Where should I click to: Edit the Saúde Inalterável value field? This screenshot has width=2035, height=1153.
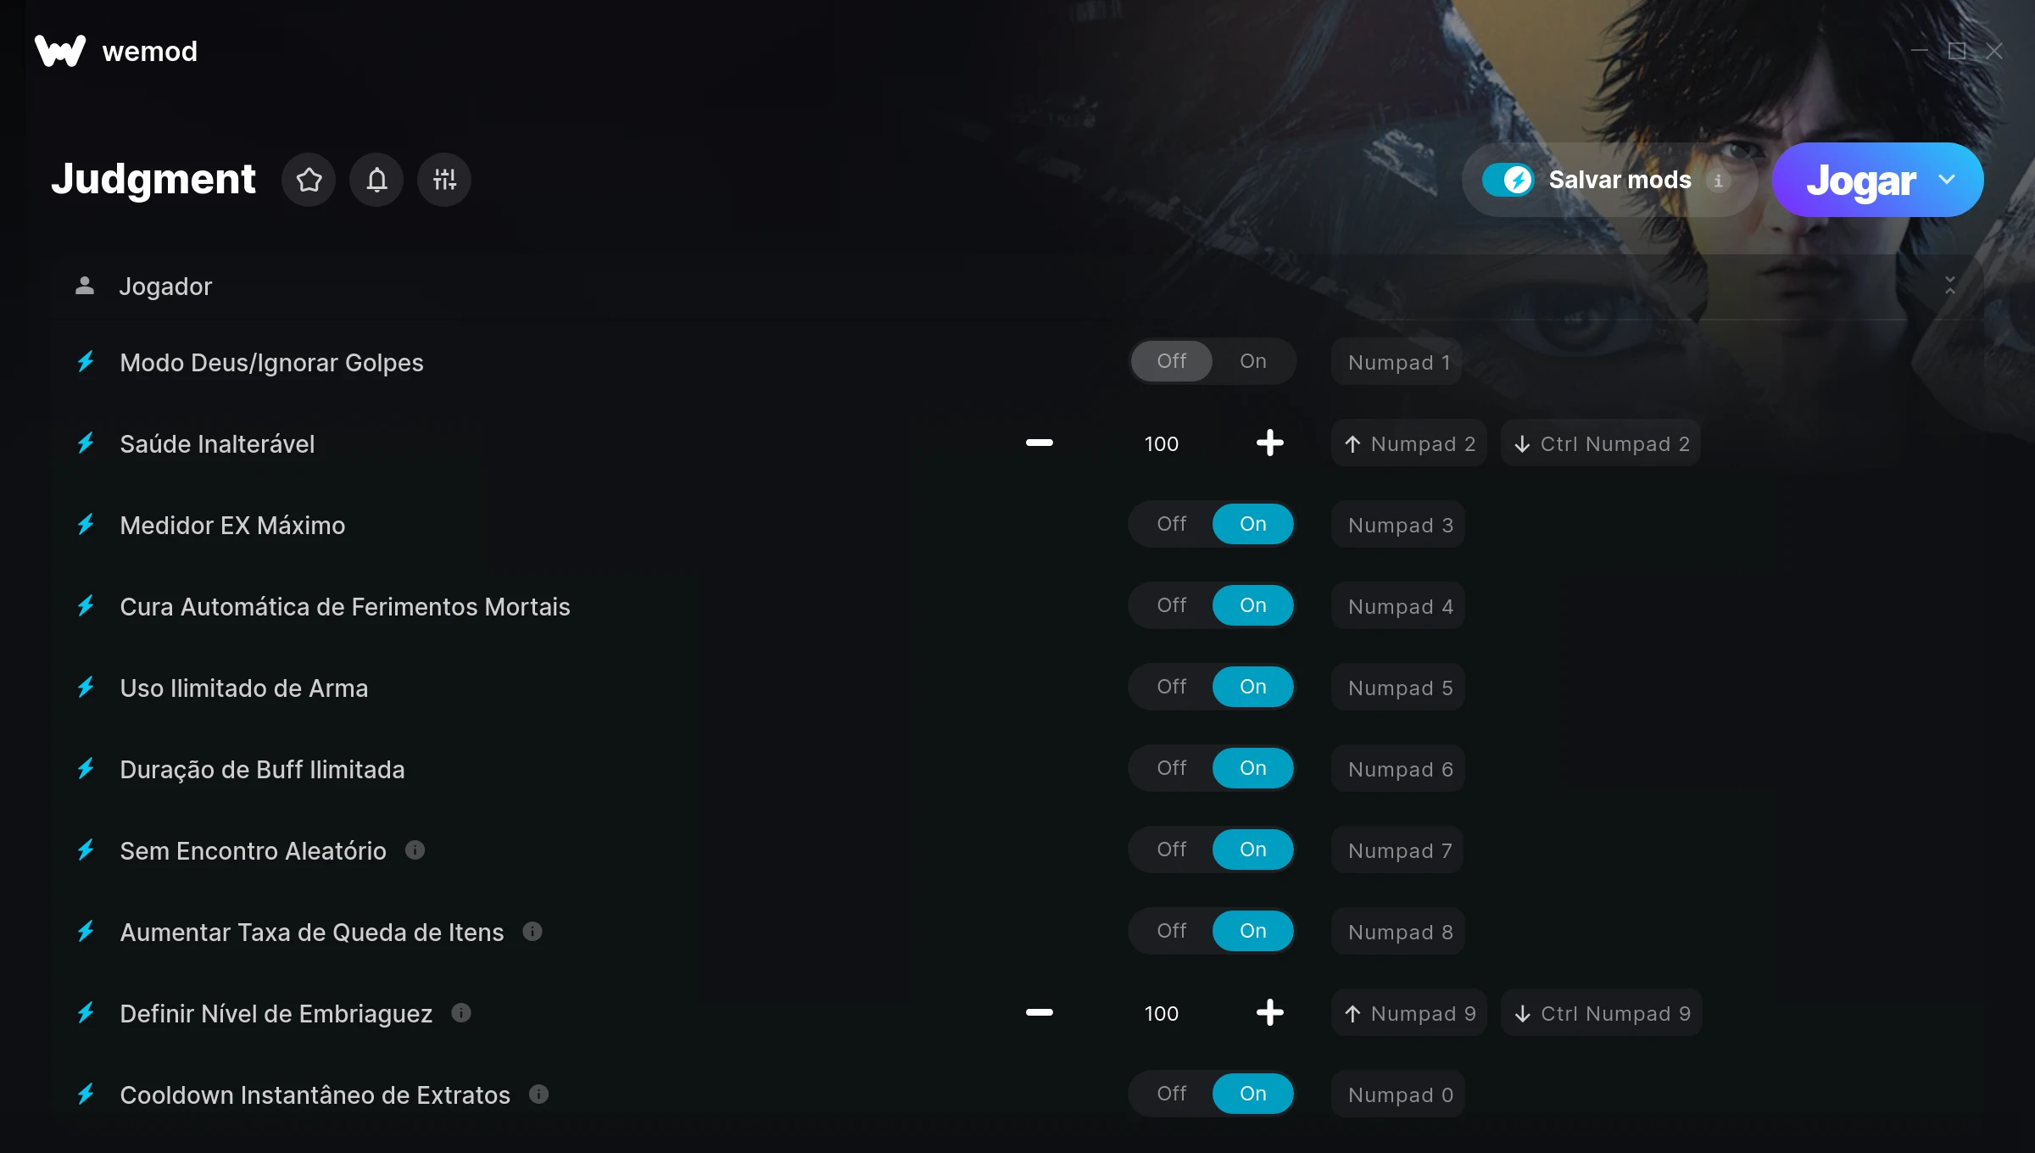(1161, 443)
